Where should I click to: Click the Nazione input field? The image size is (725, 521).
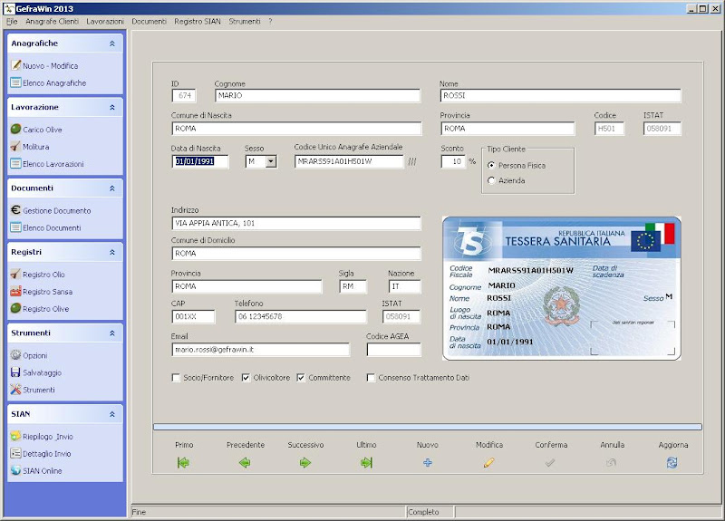point(404,286)
